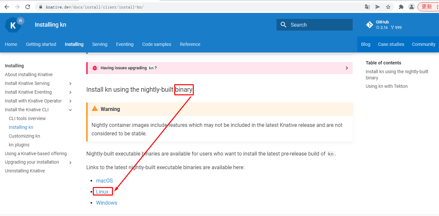Click the browser back arrow
Image resolution: width=439 pixels, height=216 pixels.
click(7, 7)
